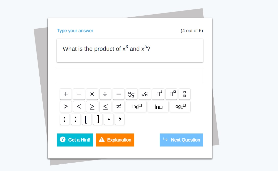The height and width of the screenshot is (171, 278).
Task: Click the exponent (superscript) symbol
Action: pos(171,94)
